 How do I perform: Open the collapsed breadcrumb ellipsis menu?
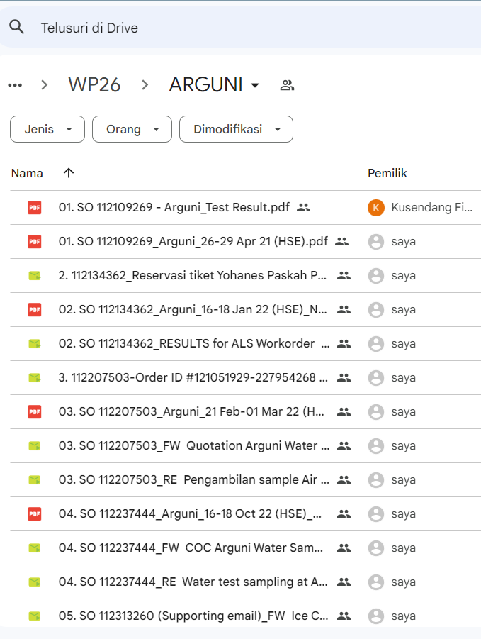point(15,85)
